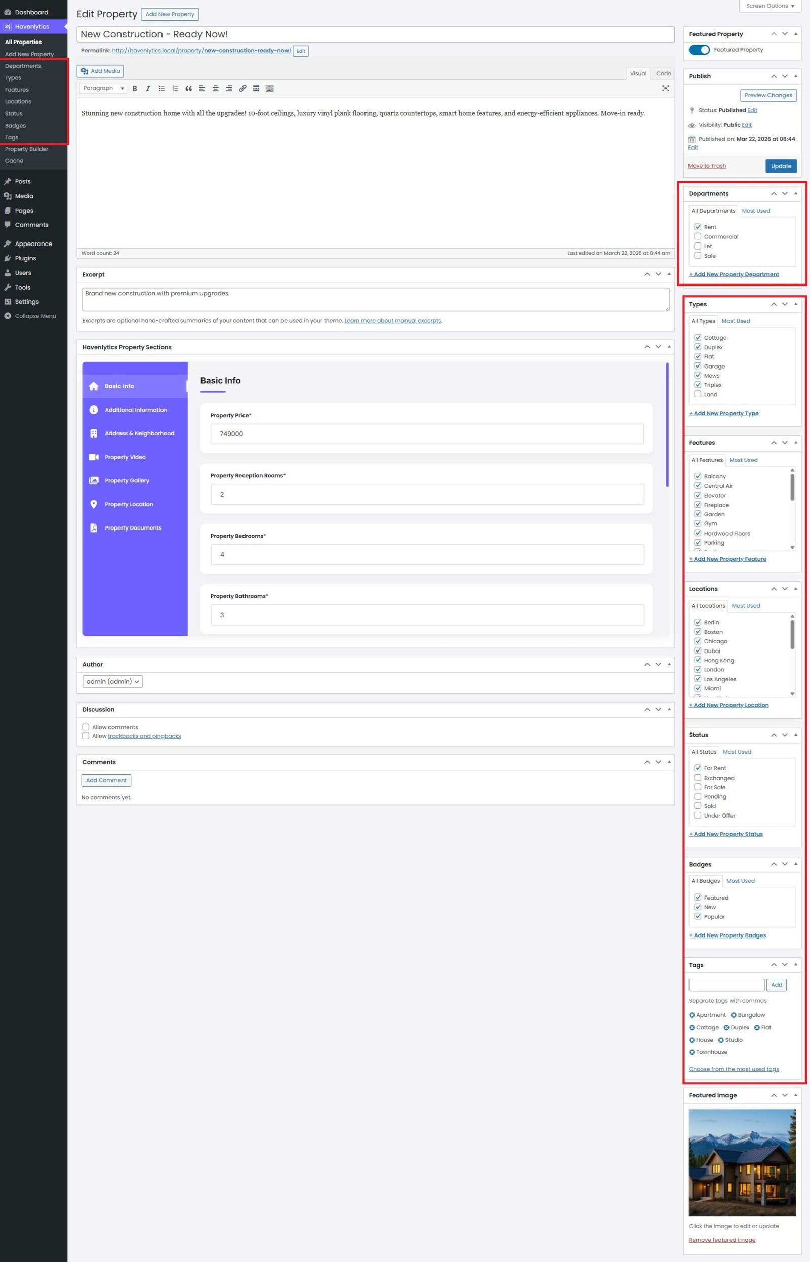The image size is (810, 1262).
Task: Open Property Gallery section
Action: (x=127, y=480)
